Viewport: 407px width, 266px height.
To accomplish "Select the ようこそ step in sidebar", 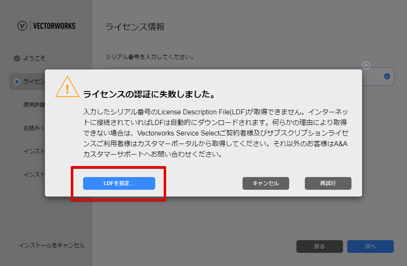I will (x=34, y=58).
